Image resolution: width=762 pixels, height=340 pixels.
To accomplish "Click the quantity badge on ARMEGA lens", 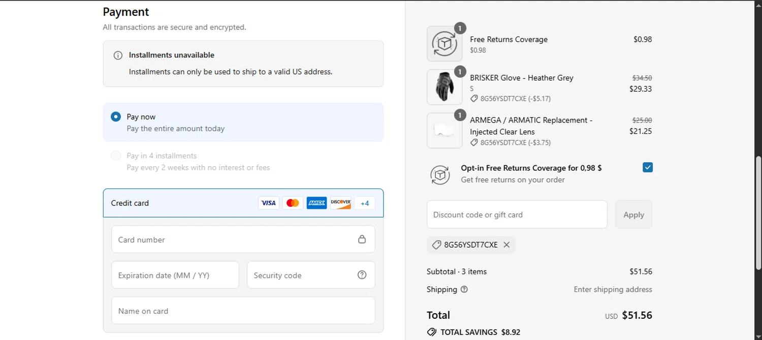I will click(460, 116).
